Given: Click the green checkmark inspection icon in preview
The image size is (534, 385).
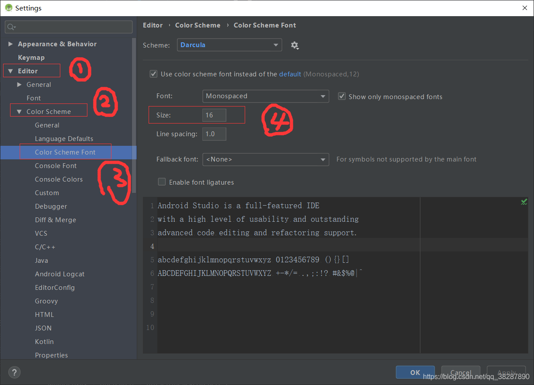Looking at the screenshot, I should [x=524, y=202].
